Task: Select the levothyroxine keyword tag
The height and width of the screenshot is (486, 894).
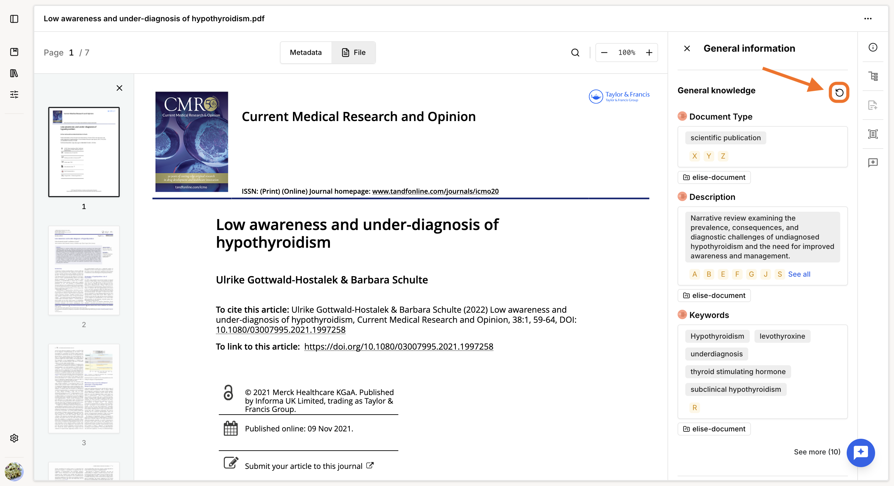Action: tap(782, 336)
